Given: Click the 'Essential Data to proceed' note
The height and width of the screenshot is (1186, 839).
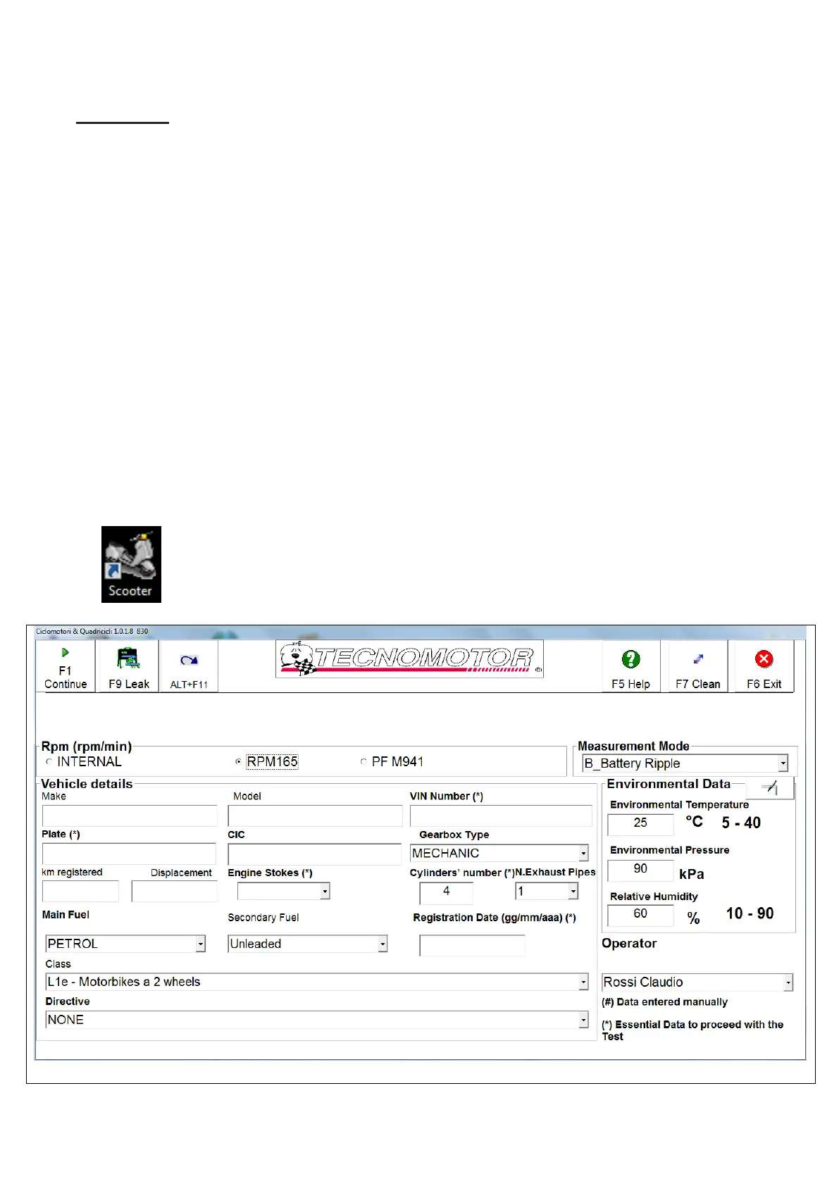Looking at the screenshot, I should (x=692, y=1030).
